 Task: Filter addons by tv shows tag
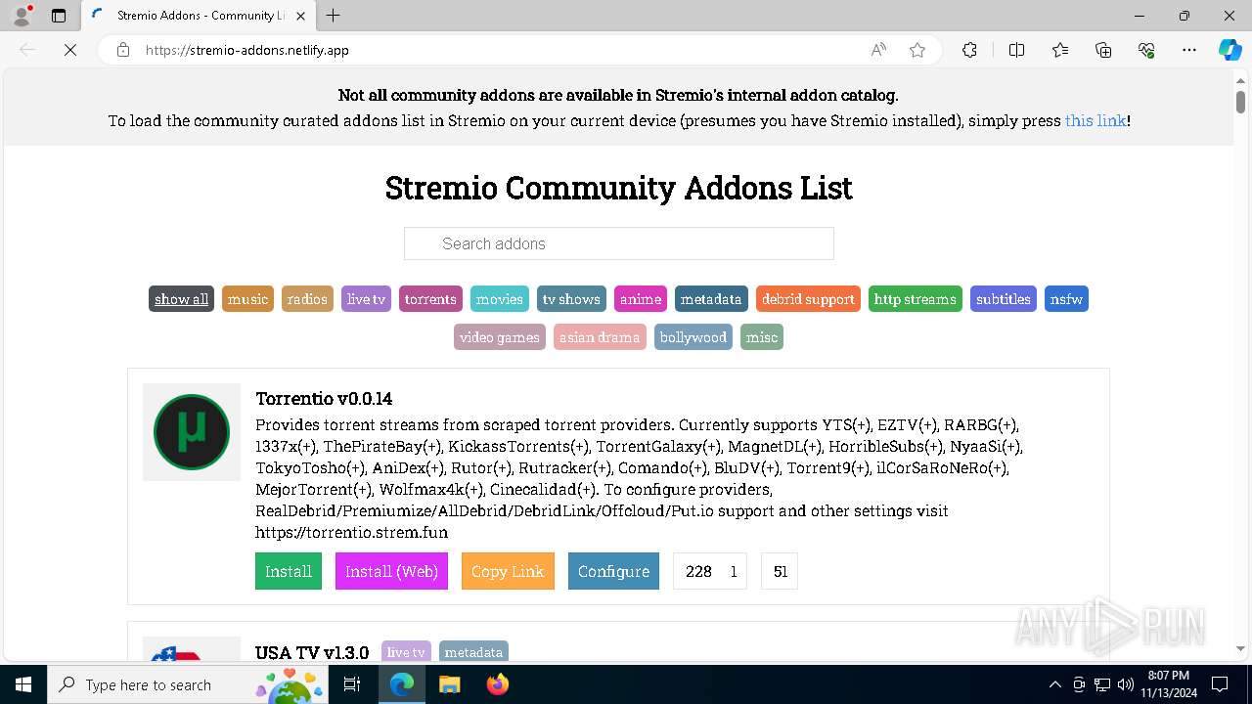[x=571, y=299]
